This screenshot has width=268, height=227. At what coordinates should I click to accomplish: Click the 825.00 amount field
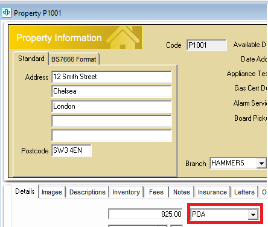pos(145,214)
